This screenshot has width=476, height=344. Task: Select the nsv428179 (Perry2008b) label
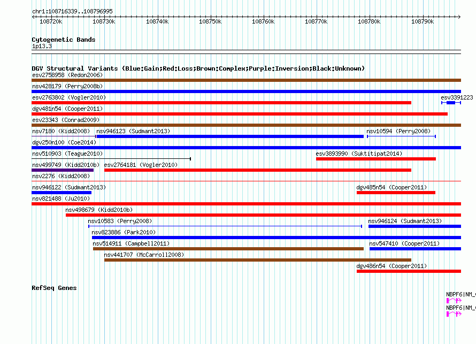[x=67, y=86]
